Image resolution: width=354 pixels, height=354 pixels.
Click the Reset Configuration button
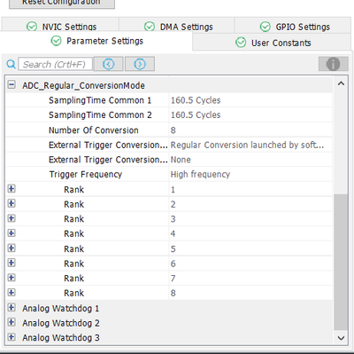pyautogui.click(x=62, y=3)
